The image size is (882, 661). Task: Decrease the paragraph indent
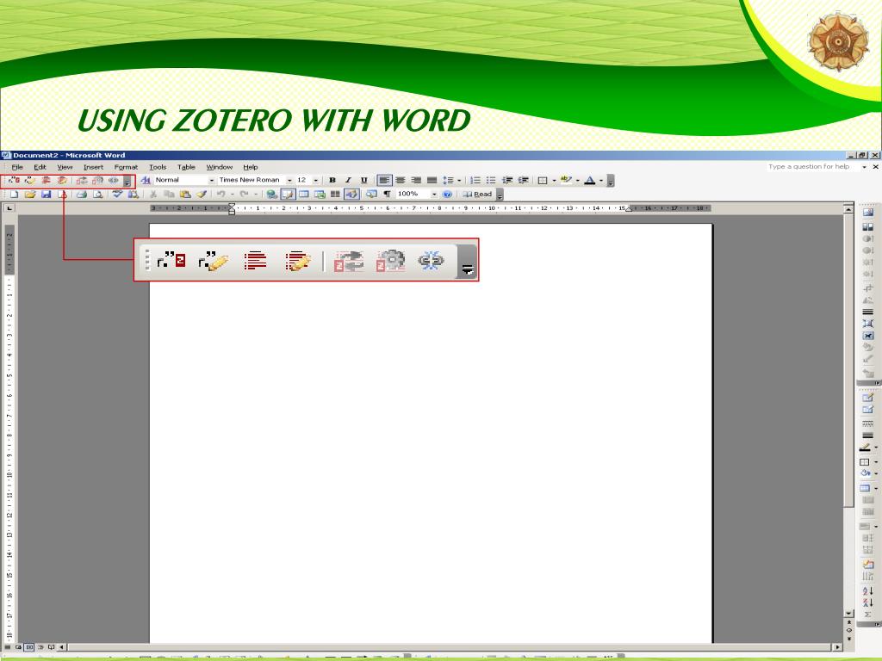(507, 181)
